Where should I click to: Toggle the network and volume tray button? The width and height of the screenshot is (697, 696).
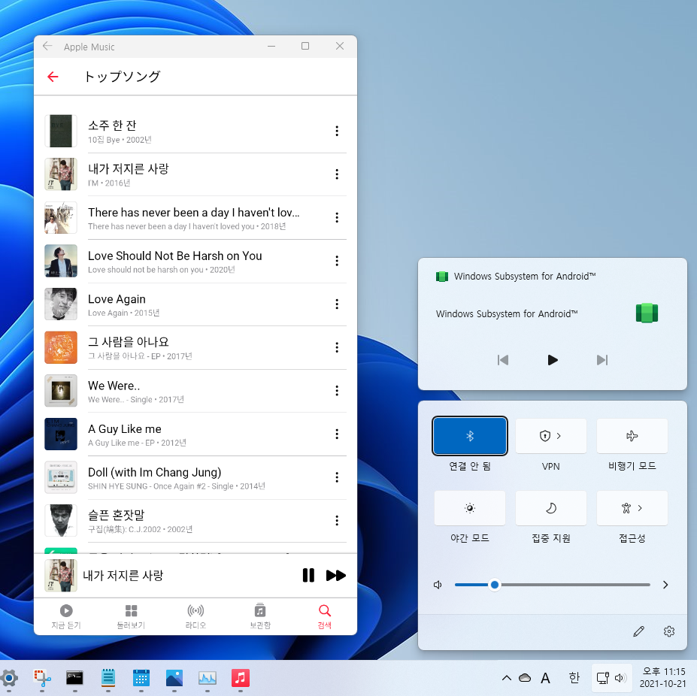[x=611, y=678]
